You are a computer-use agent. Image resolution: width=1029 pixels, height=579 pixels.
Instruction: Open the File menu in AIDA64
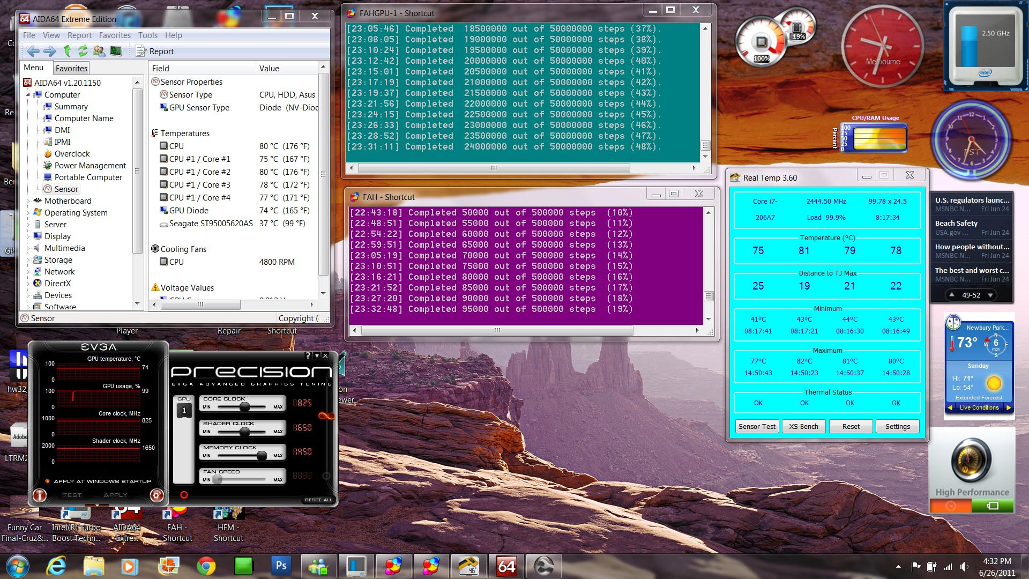(x=29, y=35)
